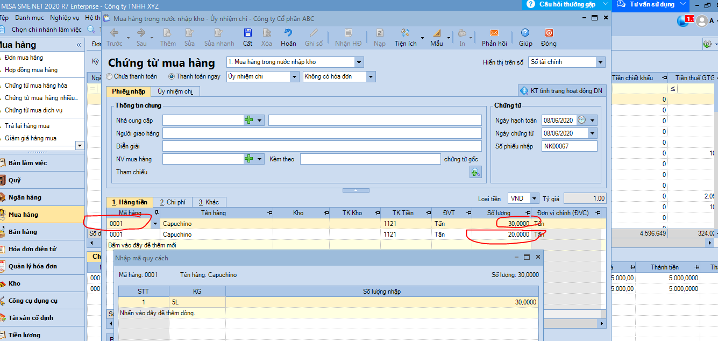Open the Nghiệp vụ menu
Viewport: 718px width, 341px height.
coord(65,18)
